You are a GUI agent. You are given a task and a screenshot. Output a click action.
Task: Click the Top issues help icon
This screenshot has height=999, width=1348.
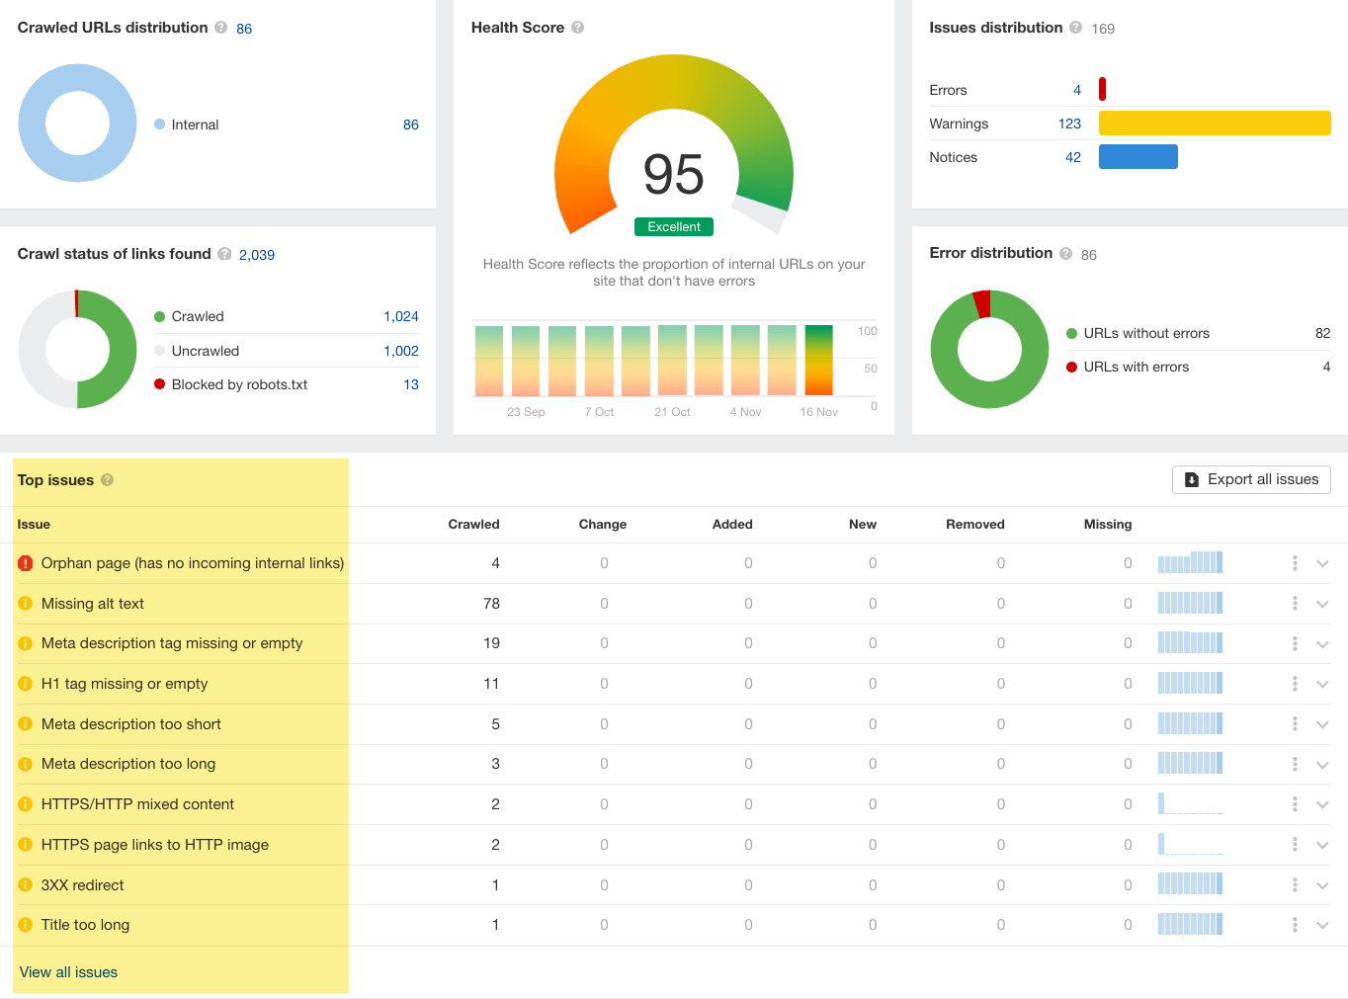pyautogui.click(x=107, y=480)
